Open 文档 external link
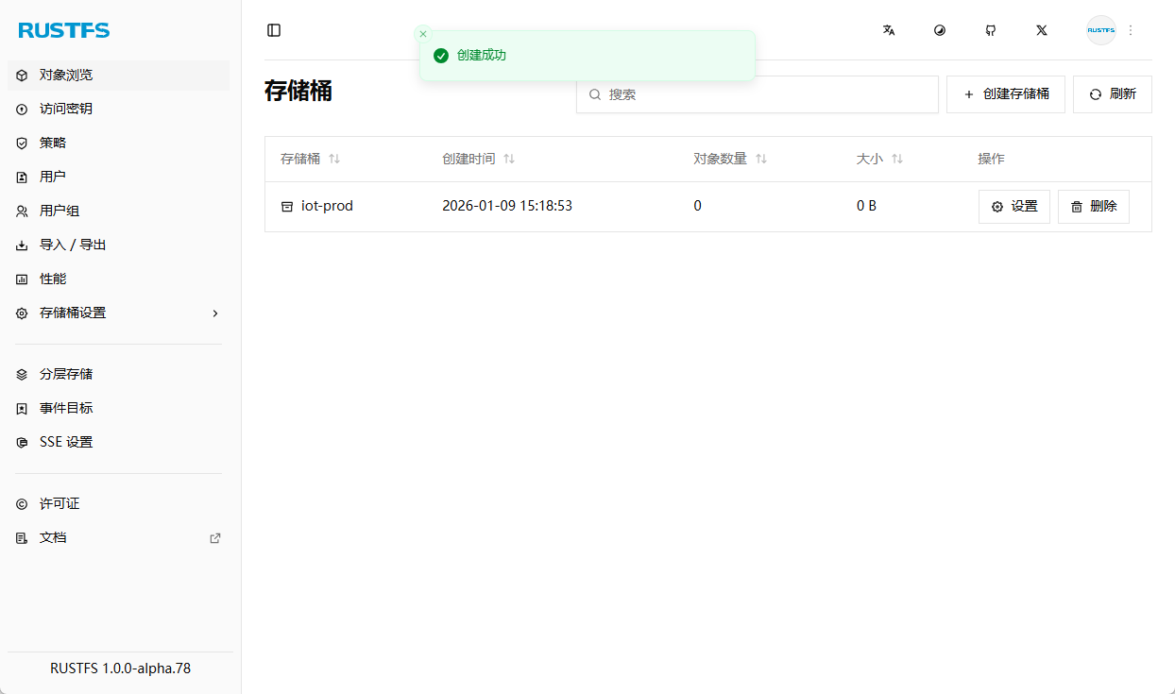The height and width of the screenshot is (694, 1175). pyautogui.click(x=118, y=538)
